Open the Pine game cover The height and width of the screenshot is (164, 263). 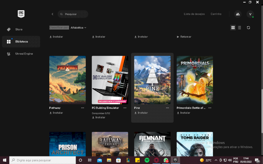(x=152, y=80)
